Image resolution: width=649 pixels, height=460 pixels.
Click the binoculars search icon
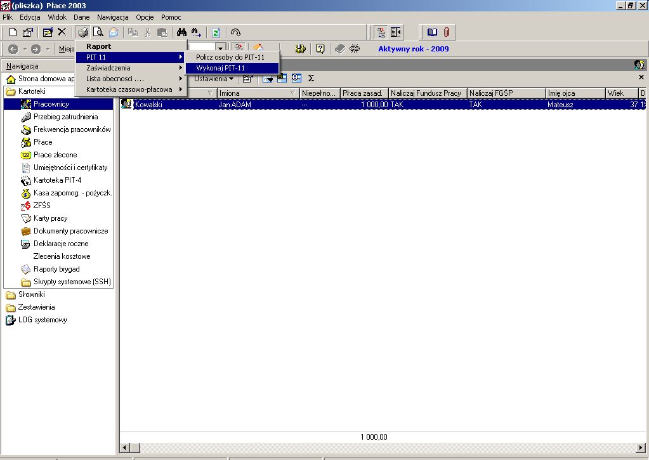(x=181, y=32)
